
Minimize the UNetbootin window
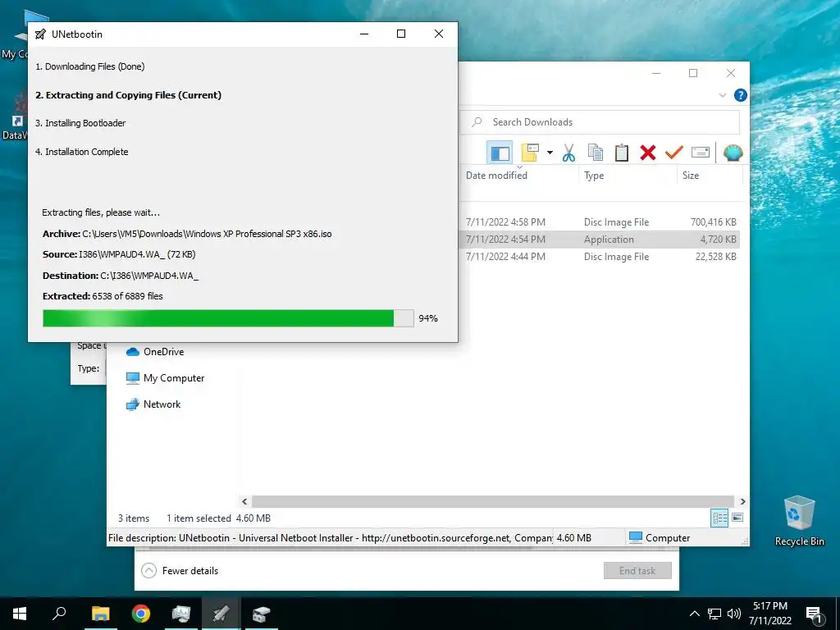click(364, 34)
